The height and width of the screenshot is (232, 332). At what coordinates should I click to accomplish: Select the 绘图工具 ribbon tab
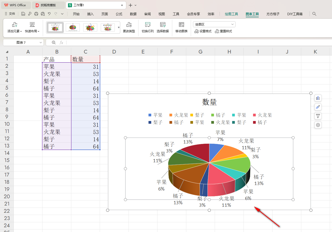click(231, 14)
